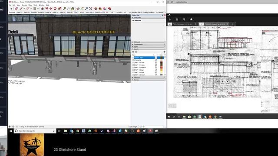Screen dimensions: 278x156
Task: Select the Orbit tool
Action: 78,9
